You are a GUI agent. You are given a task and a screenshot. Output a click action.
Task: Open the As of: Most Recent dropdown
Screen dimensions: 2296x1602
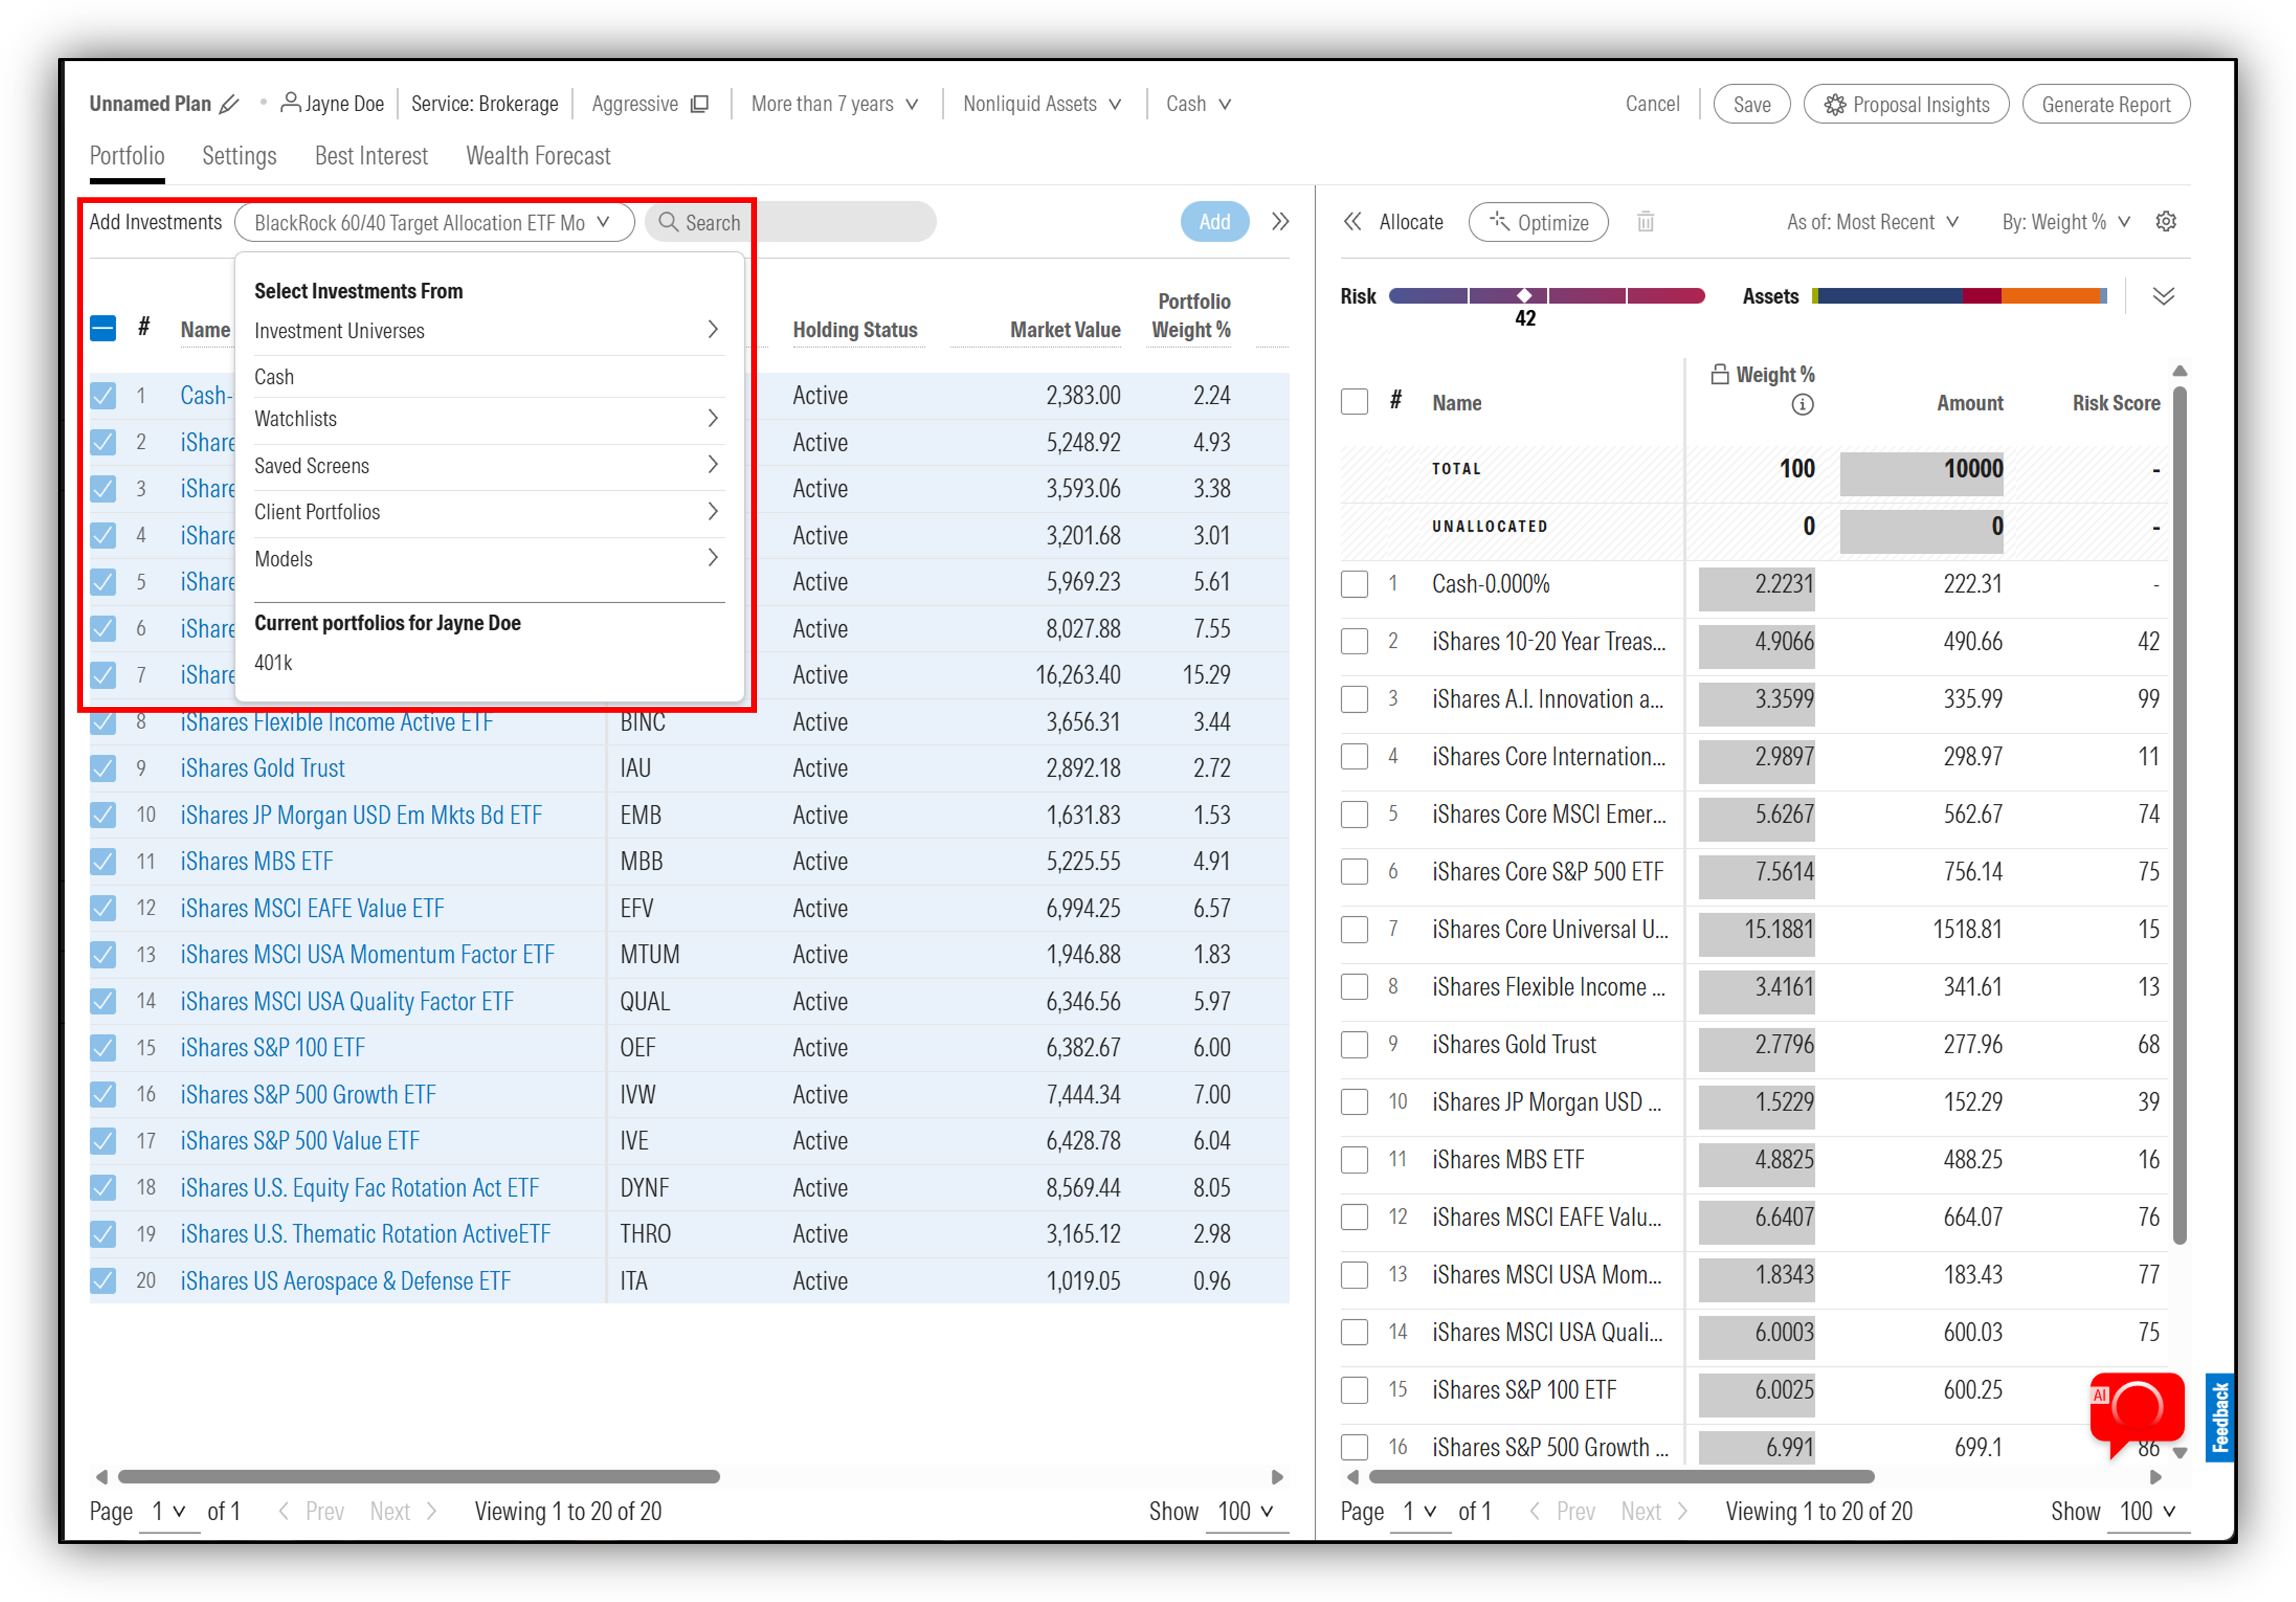tap(1872, 222)
